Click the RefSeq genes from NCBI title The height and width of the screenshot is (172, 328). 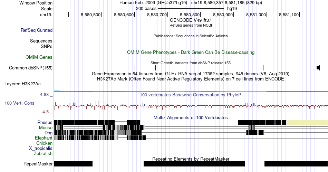[191, 25]
